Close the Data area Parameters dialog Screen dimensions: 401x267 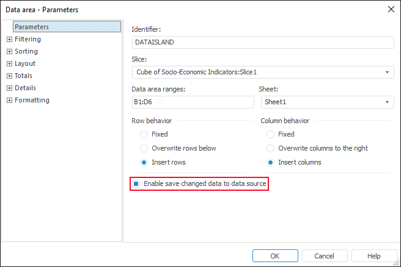391,9
